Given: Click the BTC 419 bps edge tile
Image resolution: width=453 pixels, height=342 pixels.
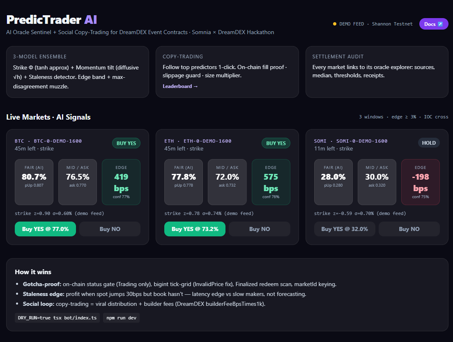Looking at the screenshot, I should click(x=121, y=182).
